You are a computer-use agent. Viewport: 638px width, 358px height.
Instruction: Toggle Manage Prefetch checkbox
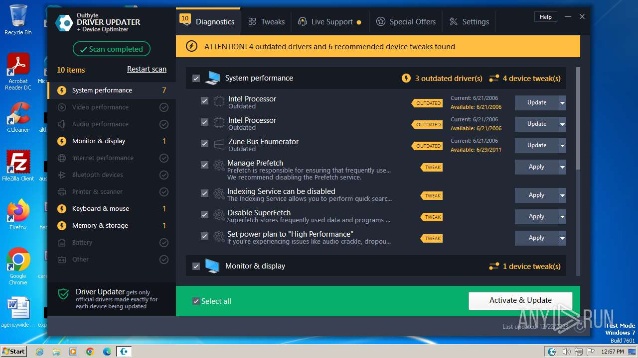[204, 165]
